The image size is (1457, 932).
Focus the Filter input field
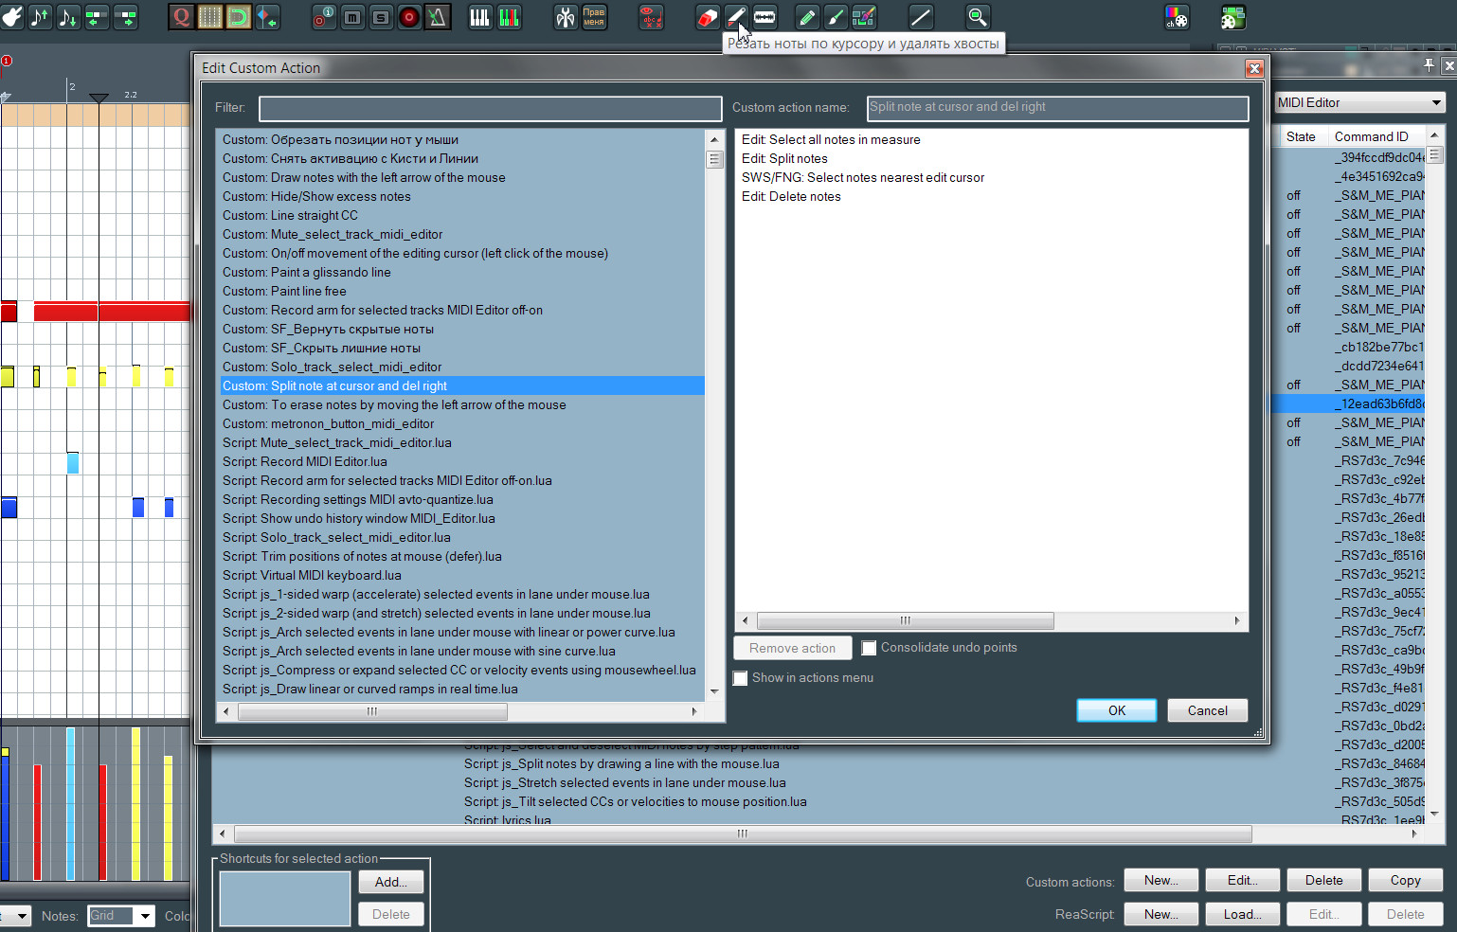[x=490, y=108]
